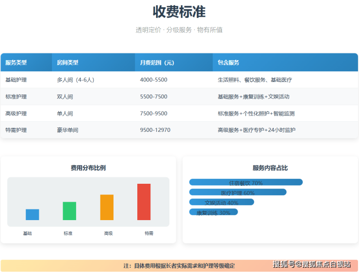Click the 搜狐号@搜狐焦点白银站 watermark
359x272 pixels.
311,264
